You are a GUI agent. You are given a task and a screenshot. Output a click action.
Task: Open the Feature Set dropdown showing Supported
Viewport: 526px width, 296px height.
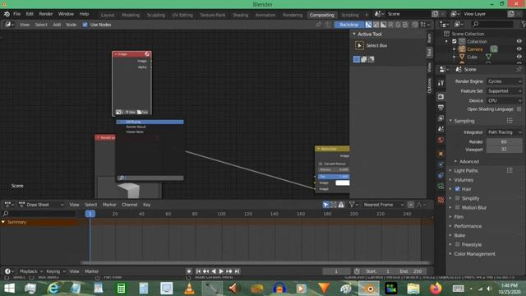pyautogui.click(x=505, y=91)
